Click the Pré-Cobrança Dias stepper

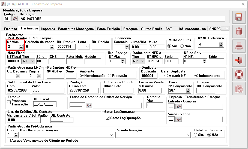(x=16, y=135)
